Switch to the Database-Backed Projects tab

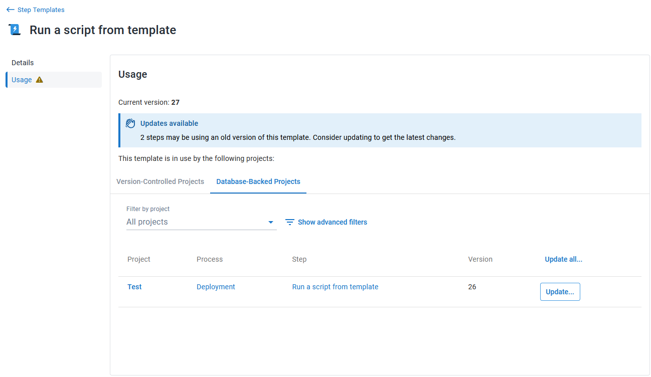click(x=258, y=181)
